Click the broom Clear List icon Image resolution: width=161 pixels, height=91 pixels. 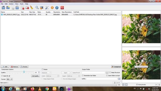pyautogui.click(x=32, y=8)
